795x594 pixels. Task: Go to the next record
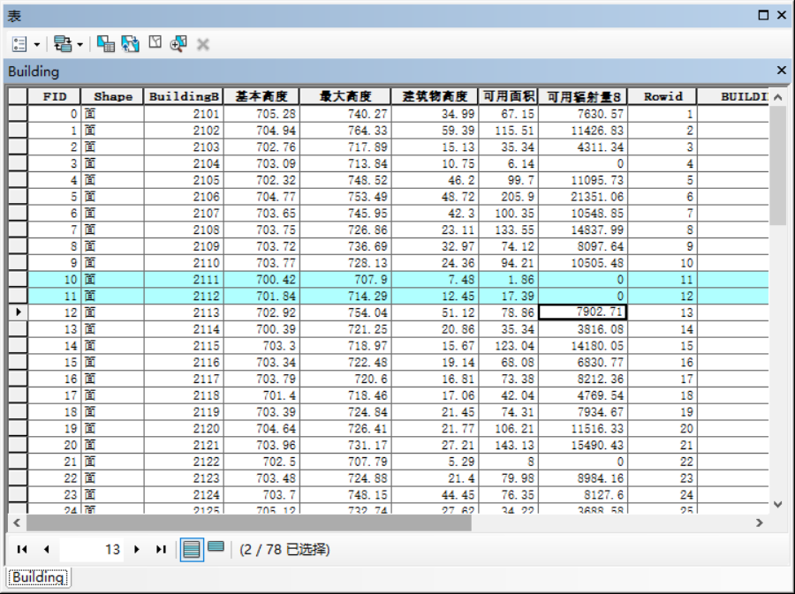pyautogui.click(x=136, y=550)
